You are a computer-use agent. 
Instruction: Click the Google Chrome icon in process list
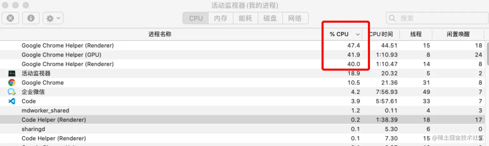12,83
